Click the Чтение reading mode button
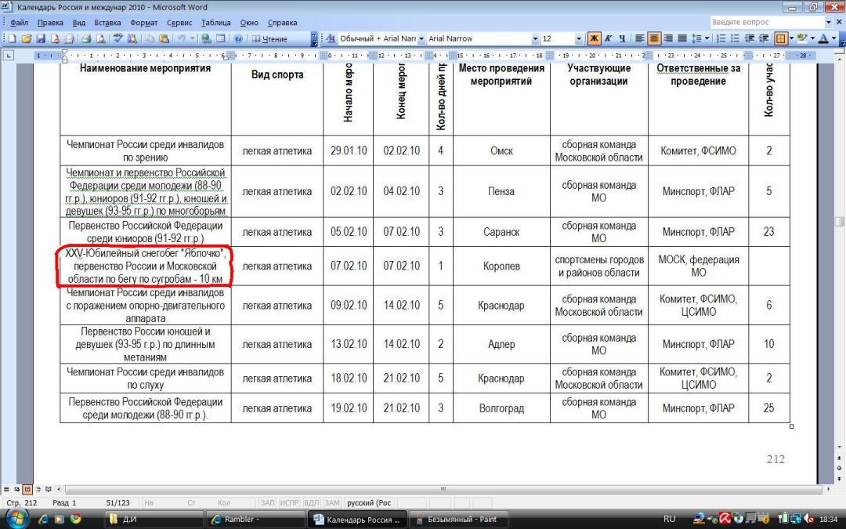This screenshot has height=529, width=846. 269,38
